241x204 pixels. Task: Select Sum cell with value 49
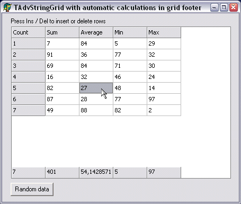(62, 110)
